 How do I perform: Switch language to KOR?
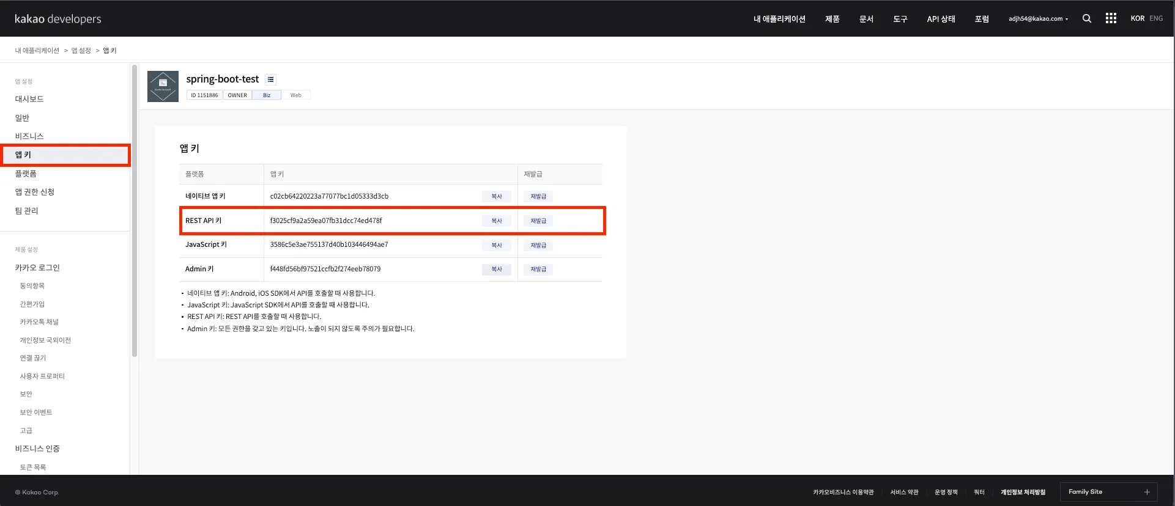coord(1137,18)
